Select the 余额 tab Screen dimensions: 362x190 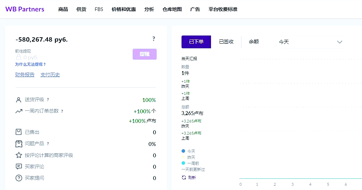[254, 42]
